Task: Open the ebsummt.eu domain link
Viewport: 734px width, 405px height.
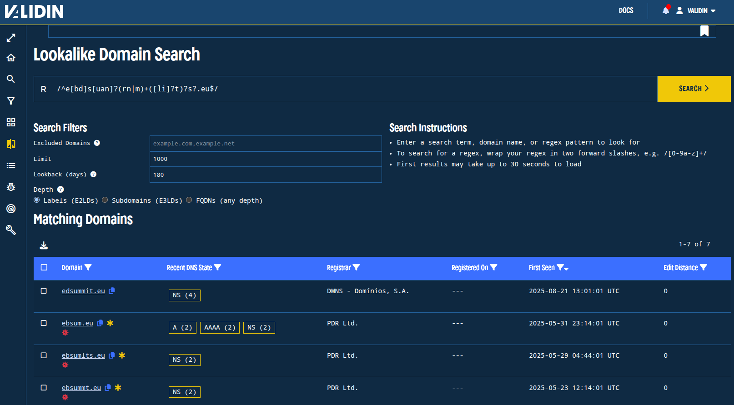Action: [81, 388]
